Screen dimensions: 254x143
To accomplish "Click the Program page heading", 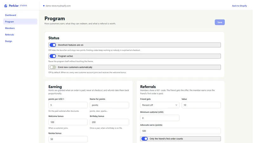I will pos(55,18).
